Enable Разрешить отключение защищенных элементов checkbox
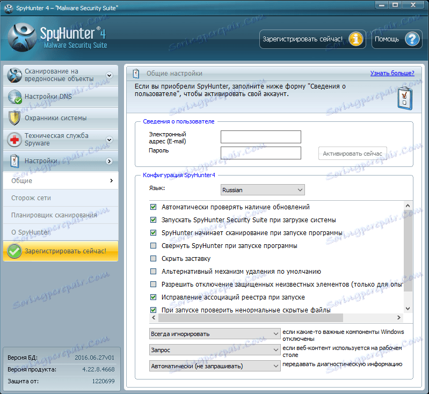 point(154,284)
